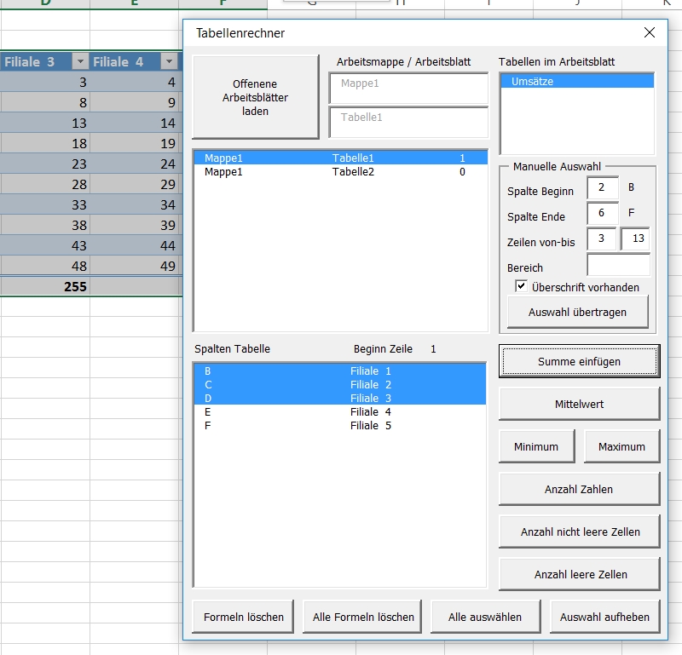Toggle the Überschrift vorhanden checkbox
The width and height of the screenshot is (682, 655).
pos(521,287)
